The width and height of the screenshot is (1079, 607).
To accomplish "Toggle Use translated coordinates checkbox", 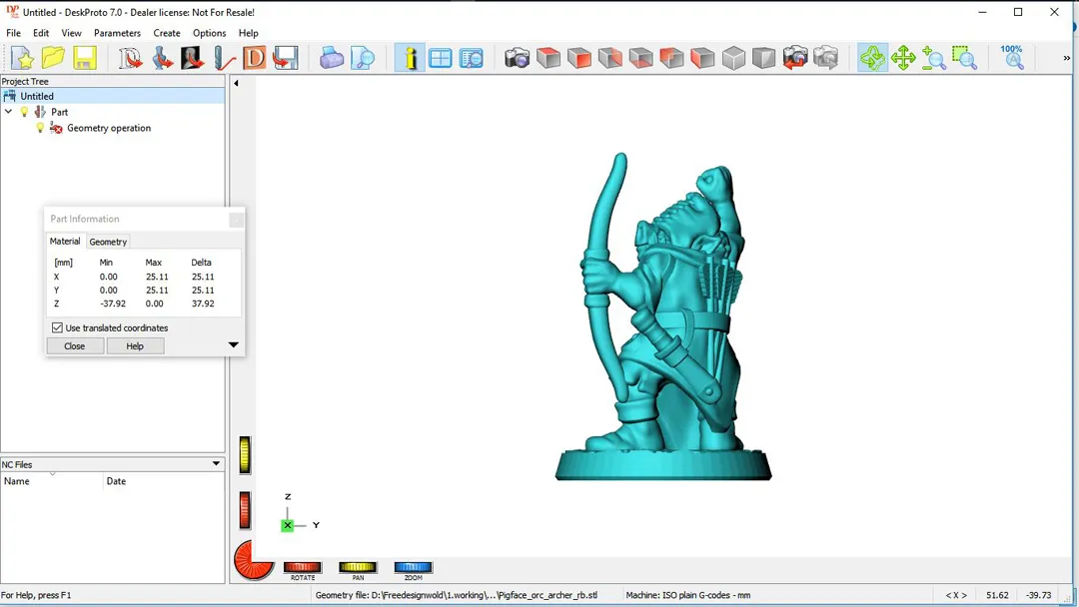I will tap(57, 327).
